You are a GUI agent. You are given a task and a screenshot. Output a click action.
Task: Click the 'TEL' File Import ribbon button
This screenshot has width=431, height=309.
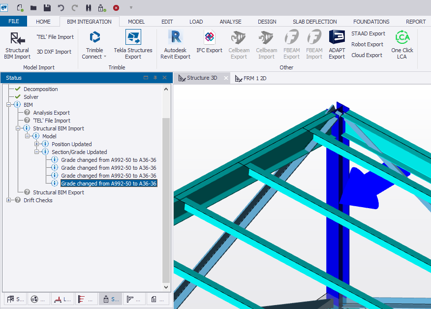tap(55, 37)
